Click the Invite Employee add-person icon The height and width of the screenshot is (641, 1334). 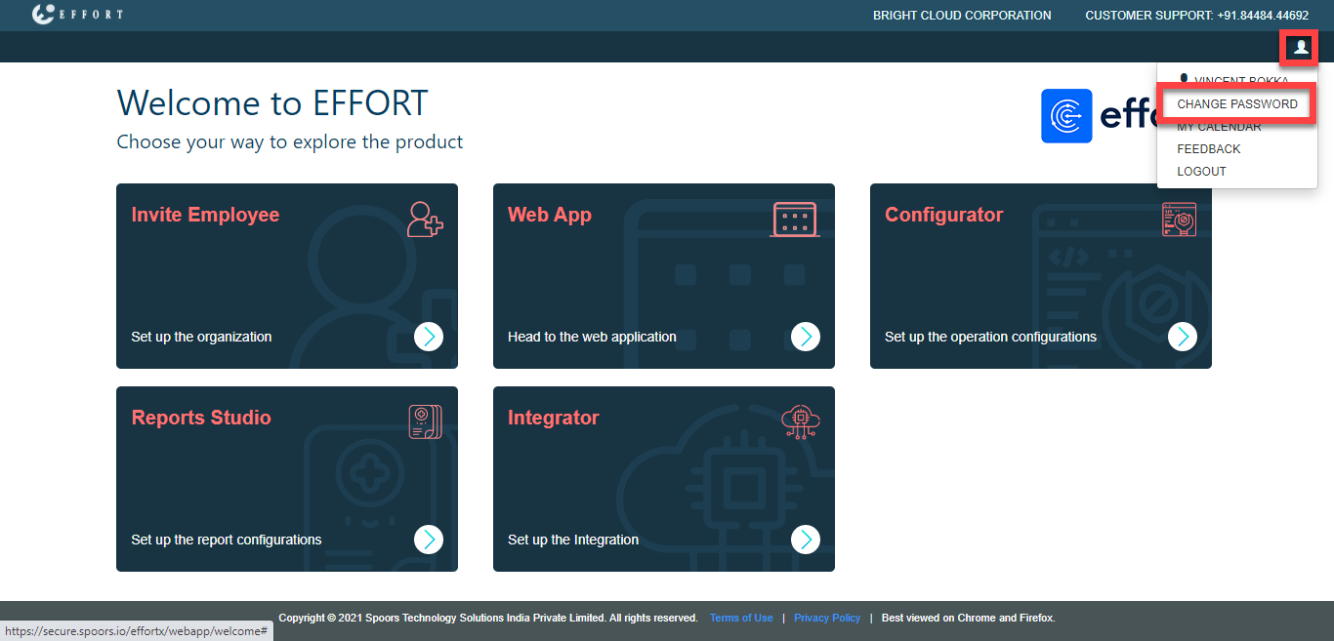click(x=425, y=220)
